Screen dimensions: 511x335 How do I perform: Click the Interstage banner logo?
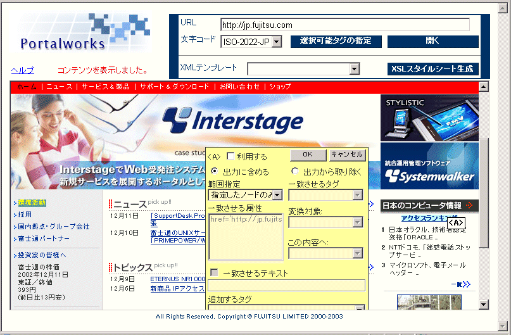(x=232, y=120)
